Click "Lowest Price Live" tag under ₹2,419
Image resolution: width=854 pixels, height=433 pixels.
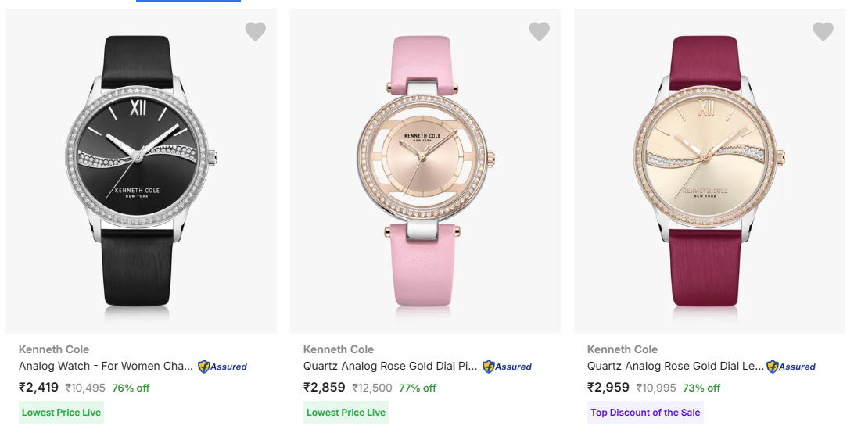[x=61, y=412]
